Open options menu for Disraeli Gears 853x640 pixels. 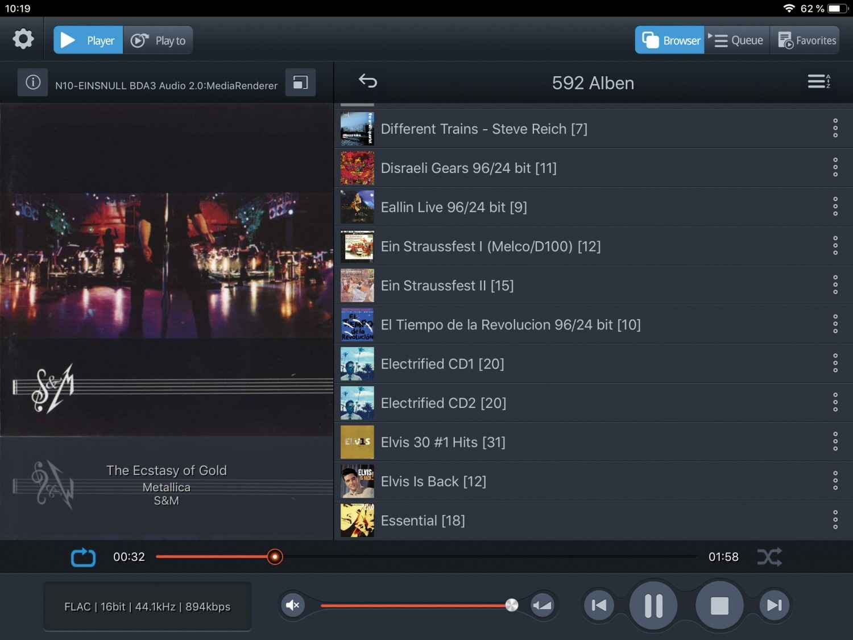(835, 168)
